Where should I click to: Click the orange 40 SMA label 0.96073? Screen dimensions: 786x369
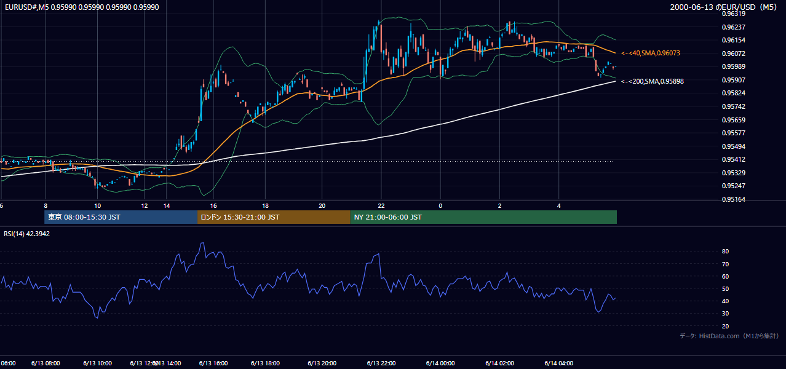pos(651,54)
